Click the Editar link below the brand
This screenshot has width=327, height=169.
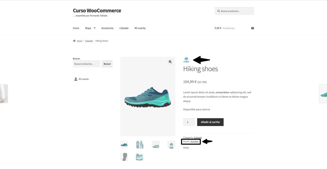point(186,148)
